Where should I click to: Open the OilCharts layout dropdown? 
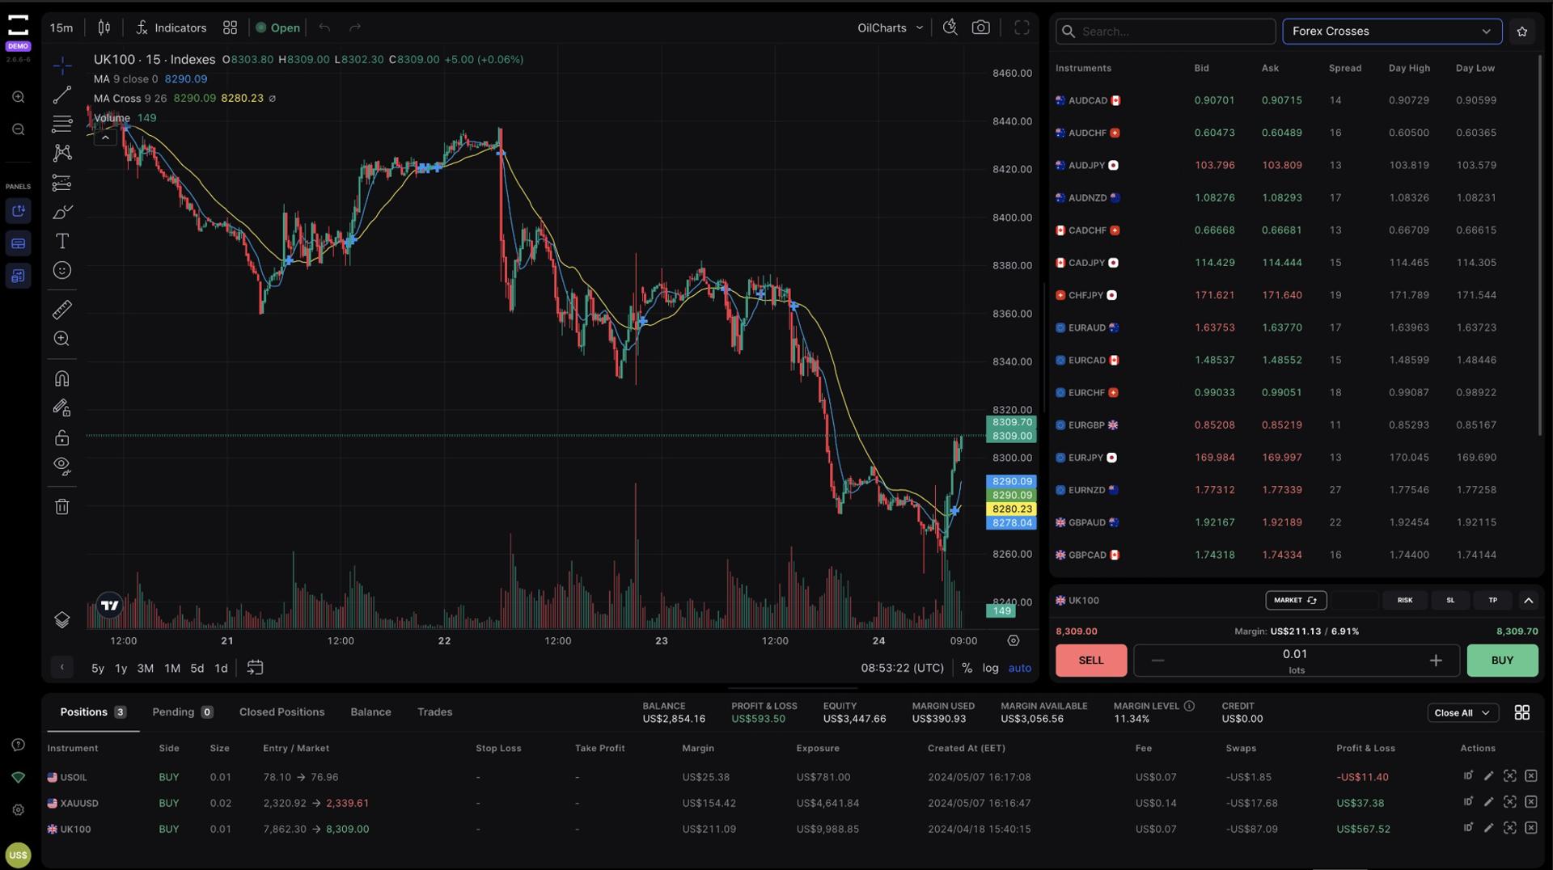point(890,27)
